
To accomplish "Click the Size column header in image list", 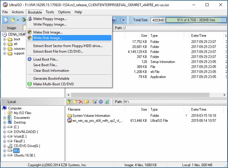I will point(137,36).
